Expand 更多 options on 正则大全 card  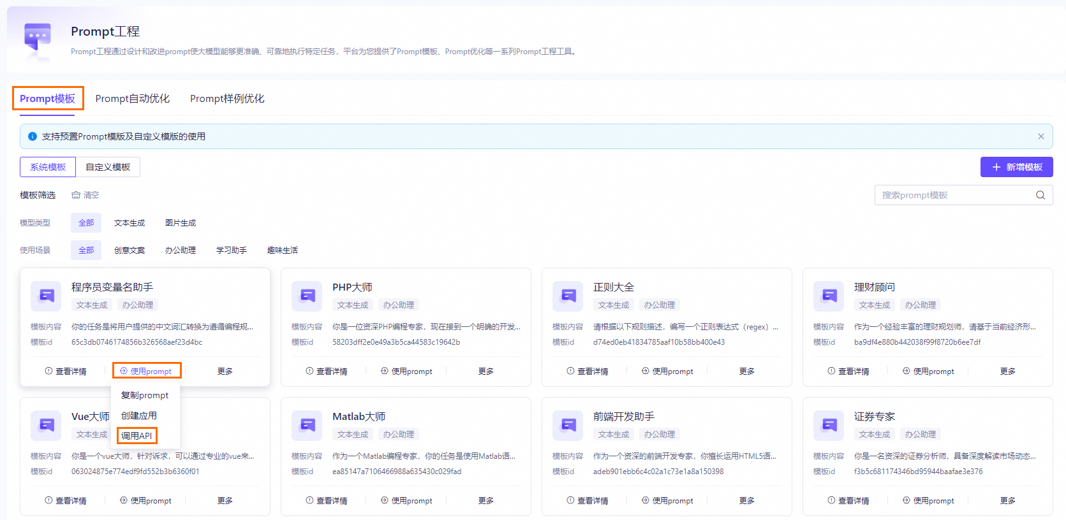click(746, 371)
